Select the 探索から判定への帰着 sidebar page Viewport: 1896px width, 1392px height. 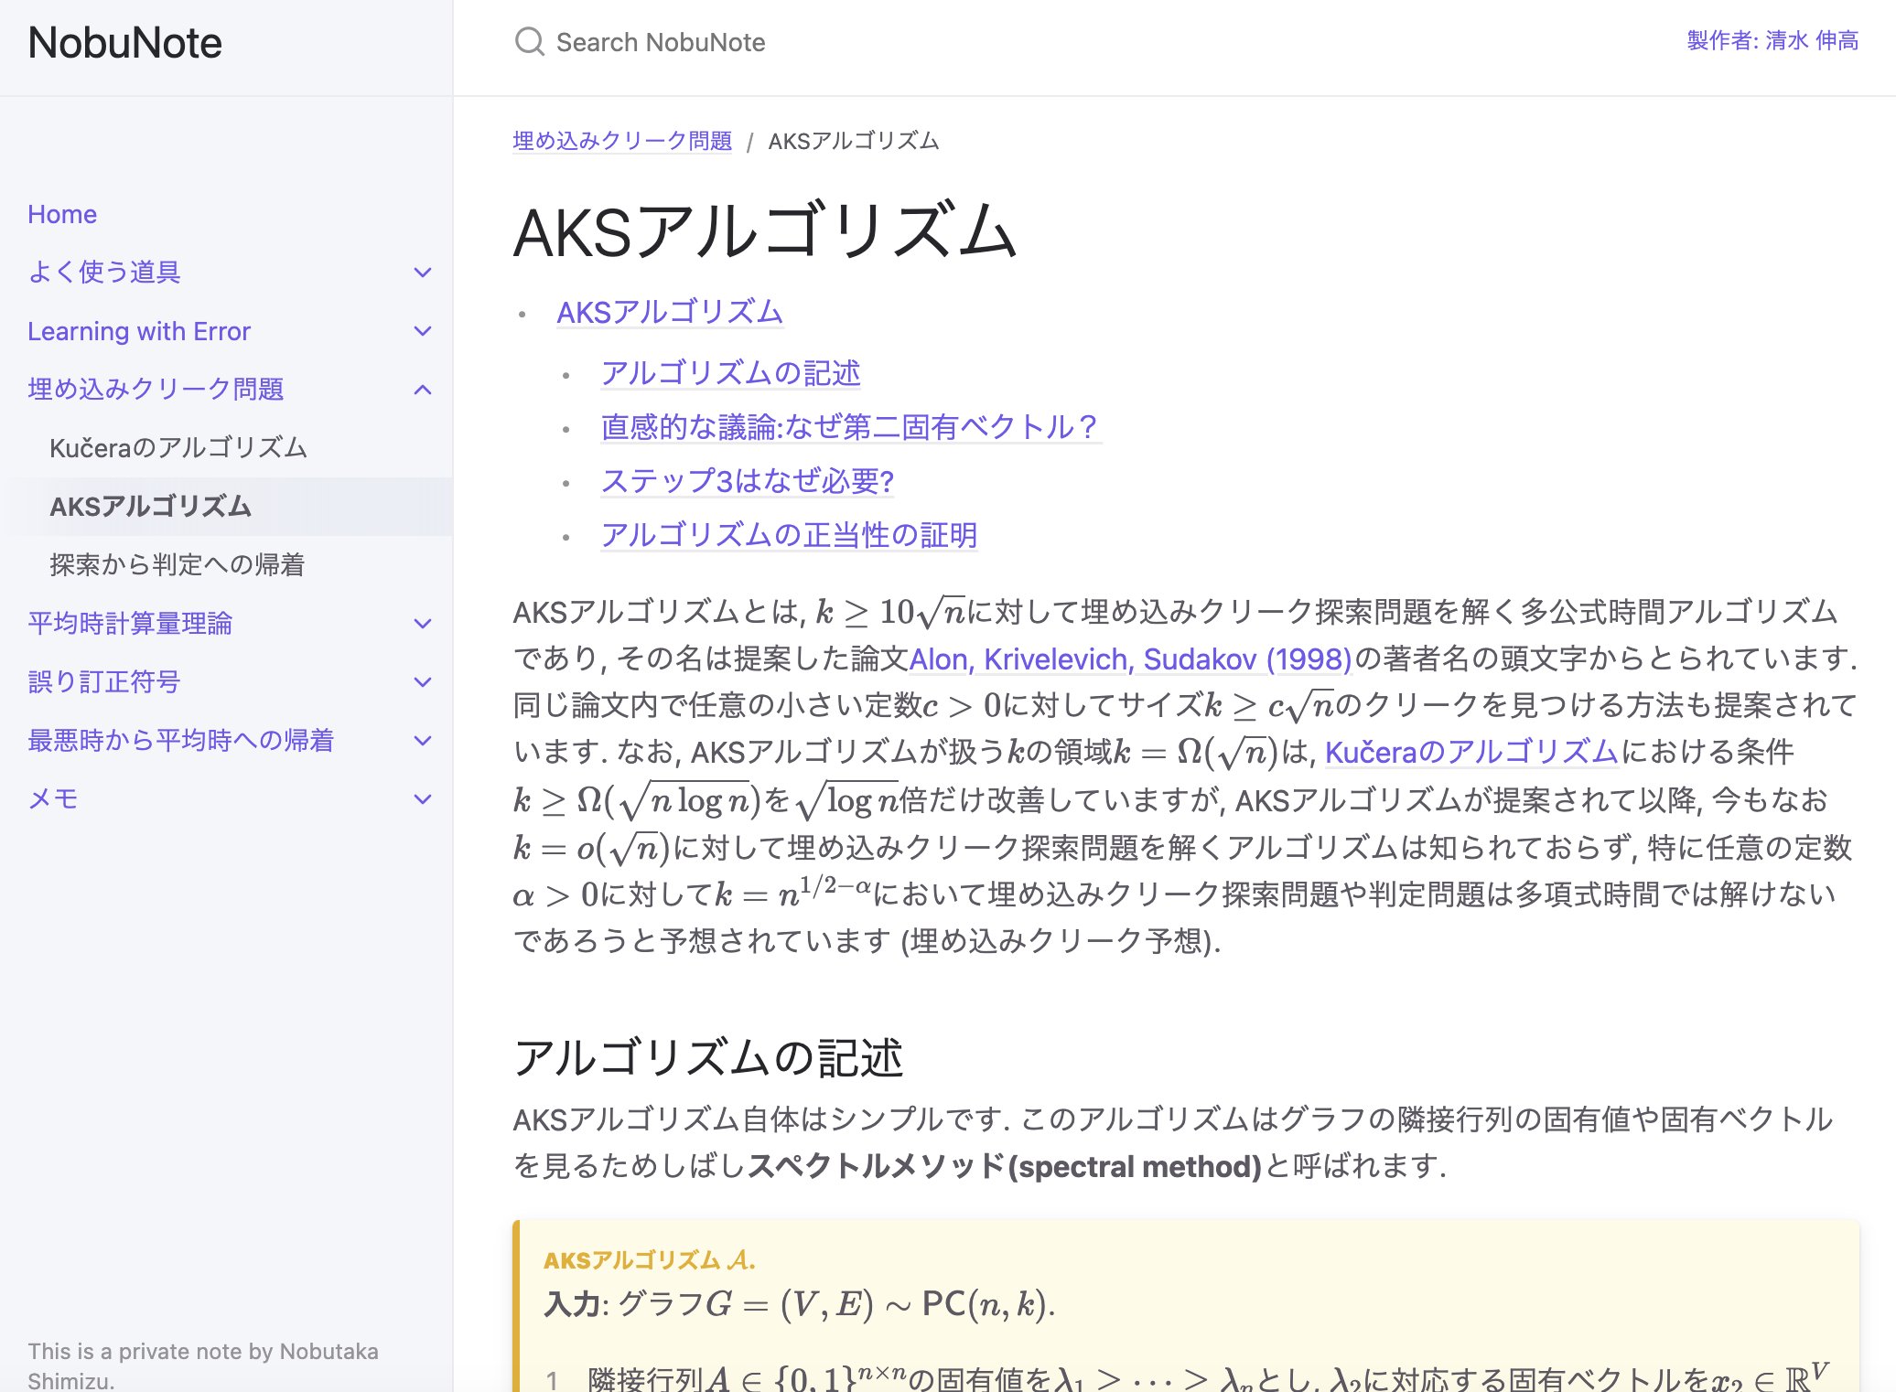(x=177, y=565)
